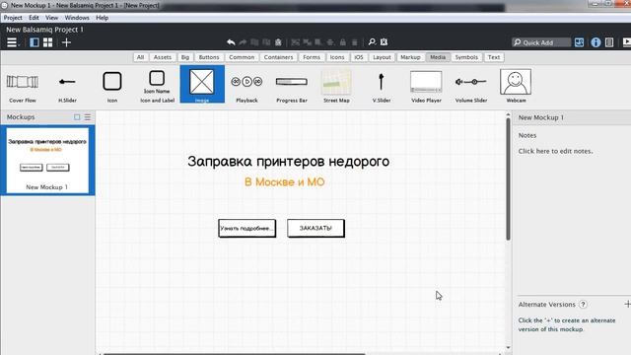Screen dimensions: 631x355
Task: Pick the Video Player control
Action: (x=426, y=86)
